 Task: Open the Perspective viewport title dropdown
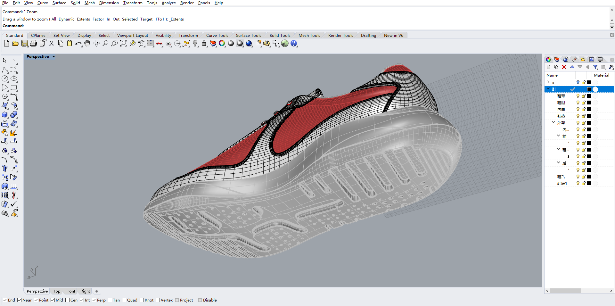[x=53, y=56]
